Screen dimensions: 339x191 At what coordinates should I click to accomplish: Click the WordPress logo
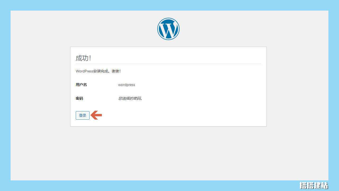click(x=168, y=29)
